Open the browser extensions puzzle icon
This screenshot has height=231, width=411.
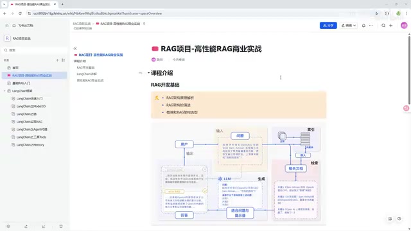pos(387,13)
